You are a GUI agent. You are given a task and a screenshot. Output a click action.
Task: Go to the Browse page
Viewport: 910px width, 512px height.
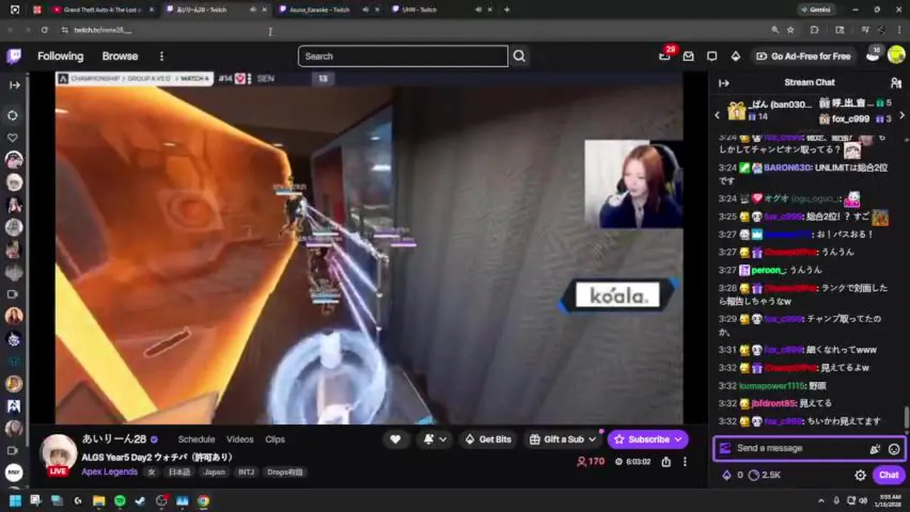coord(120,56)
